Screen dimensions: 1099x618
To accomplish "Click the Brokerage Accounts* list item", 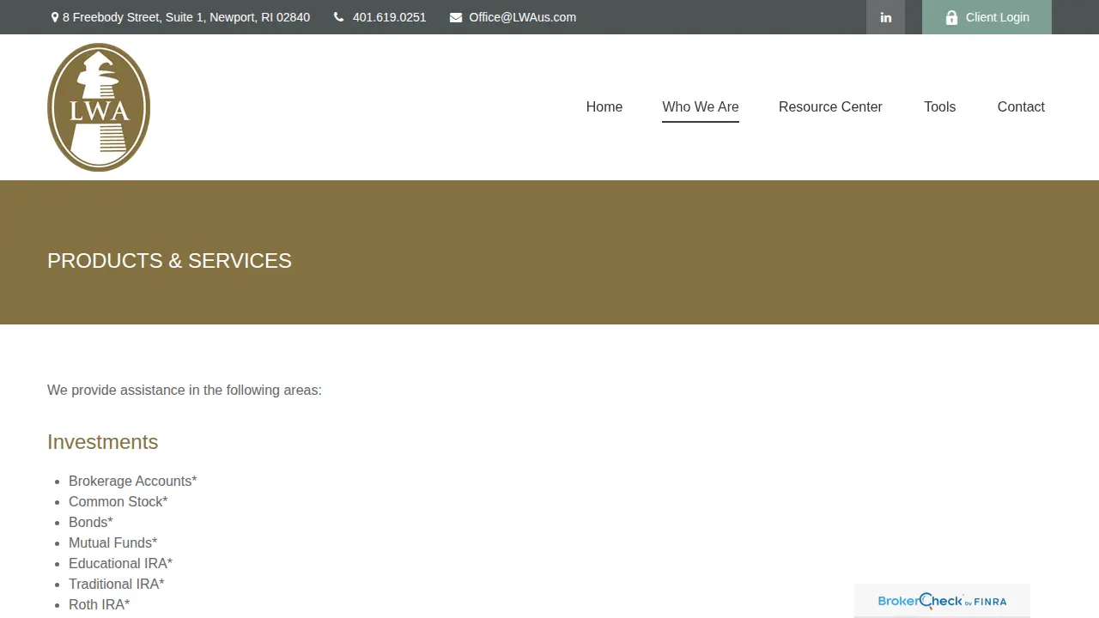I will click(x=133, y=482).
